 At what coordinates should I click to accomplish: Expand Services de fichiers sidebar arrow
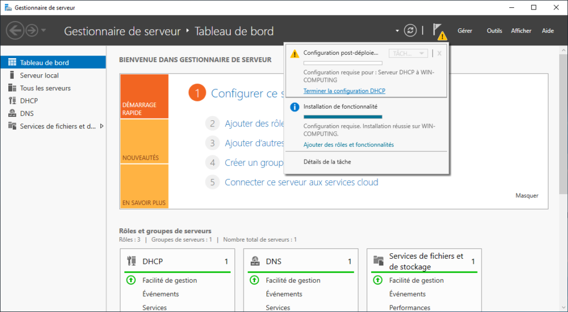102,126
